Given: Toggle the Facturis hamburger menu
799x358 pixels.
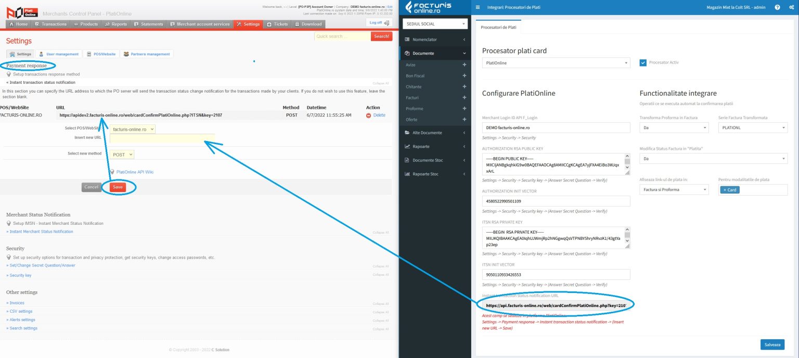Looking at the screenshot, I should tap(478, 8).
